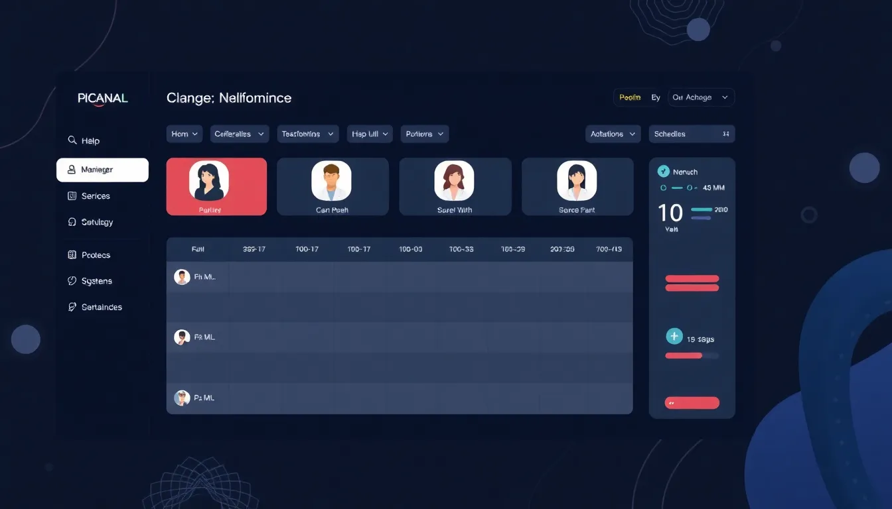The image size is (892, 509).
Task: Click the PICANAL logo
Action: pos(102,98)
